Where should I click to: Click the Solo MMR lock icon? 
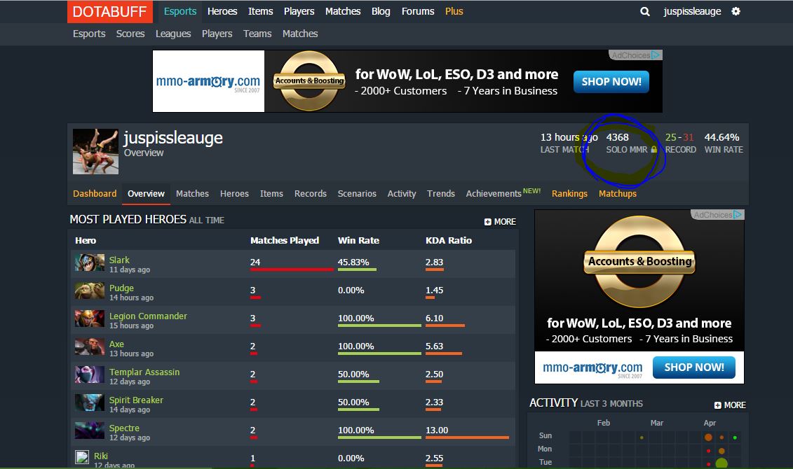click(653, 149)
